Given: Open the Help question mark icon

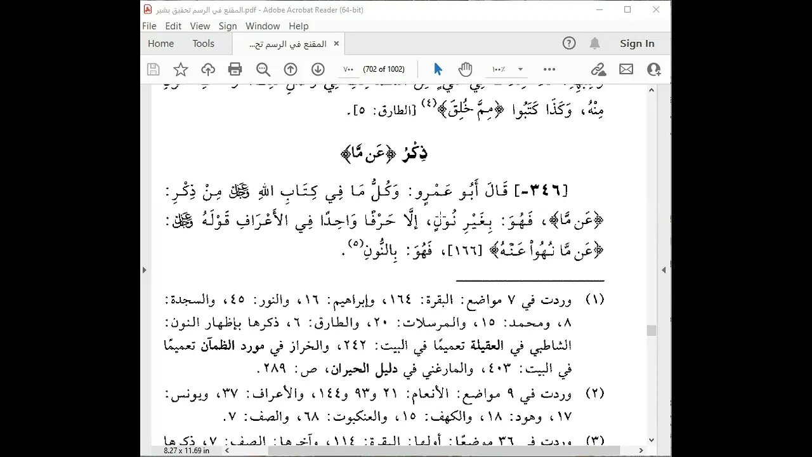Looking at the screenshot, I should [x=569, y=43].
